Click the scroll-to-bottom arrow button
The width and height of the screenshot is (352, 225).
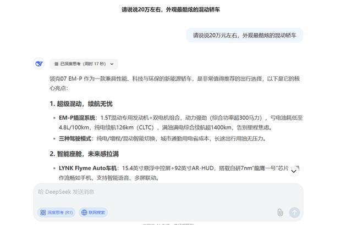click(294, 171)
